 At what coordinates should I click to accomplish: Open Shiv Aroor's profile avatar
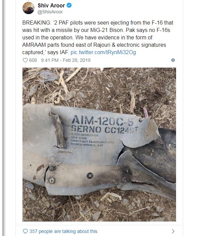click(x=29, y=8)
